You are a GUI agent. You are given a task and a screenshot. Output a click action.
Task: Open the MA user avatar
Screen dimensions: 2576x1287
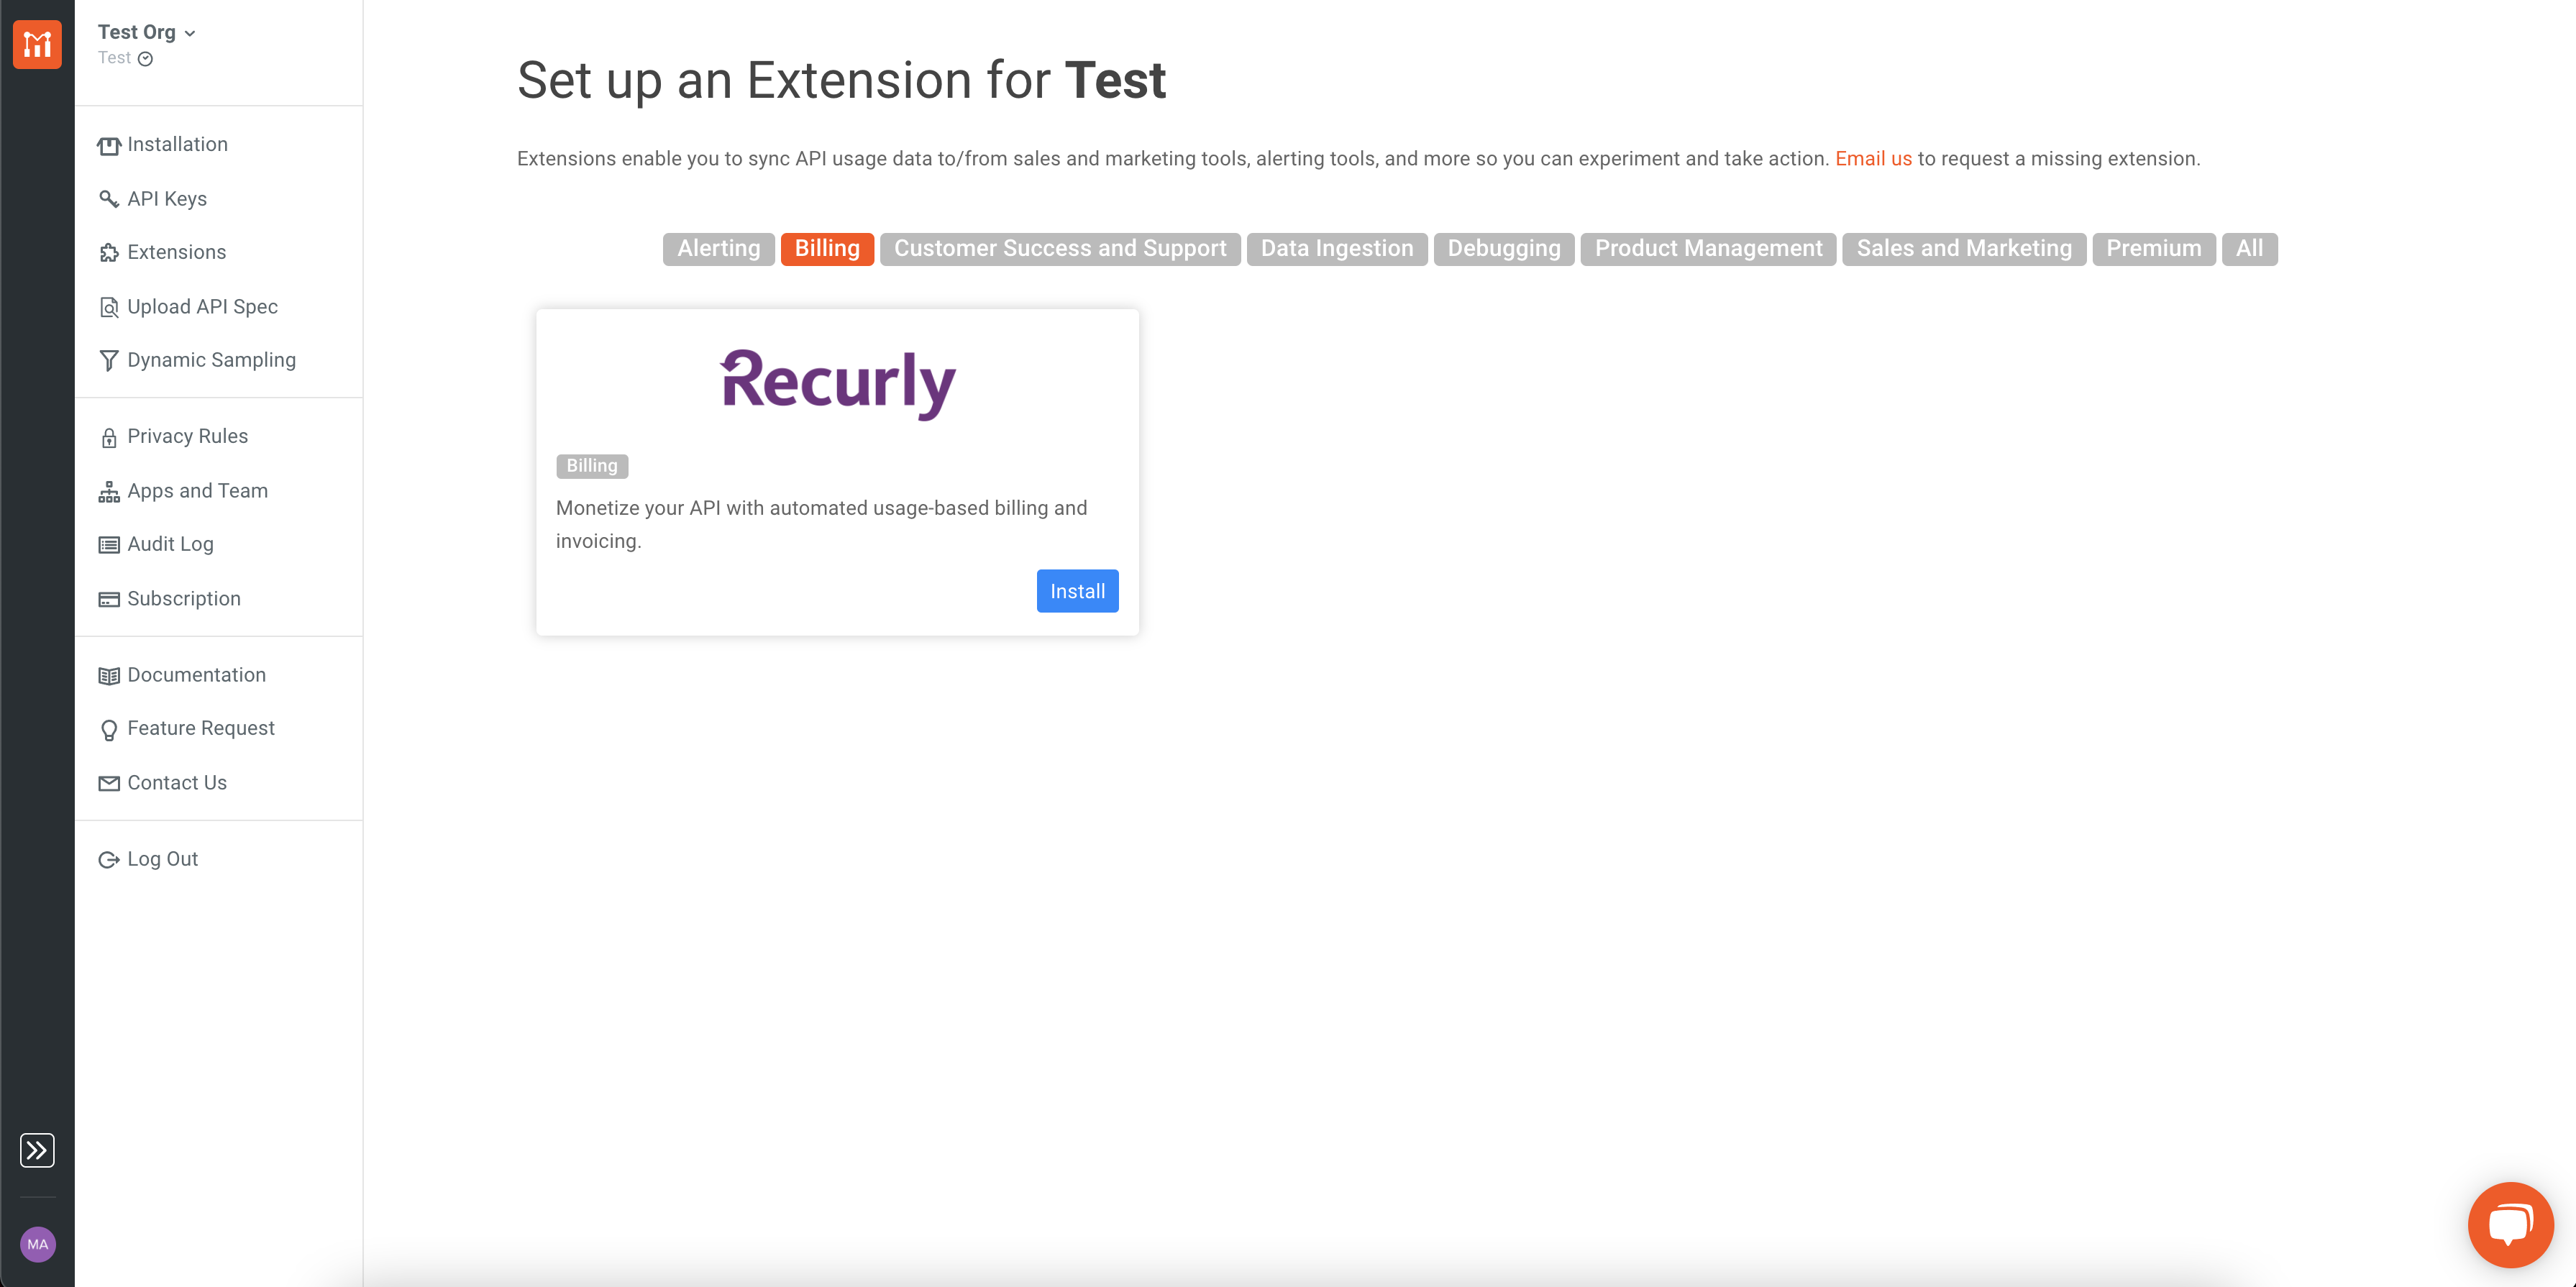(x=37, y=1245)
